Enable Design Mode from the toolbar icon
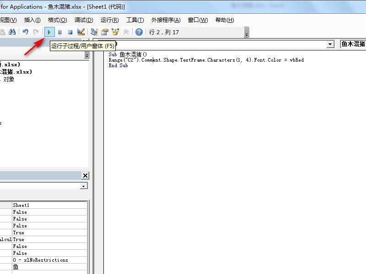The width and height of the screenshot is (366, 274). pyautogui.click(x=81, y=32)
